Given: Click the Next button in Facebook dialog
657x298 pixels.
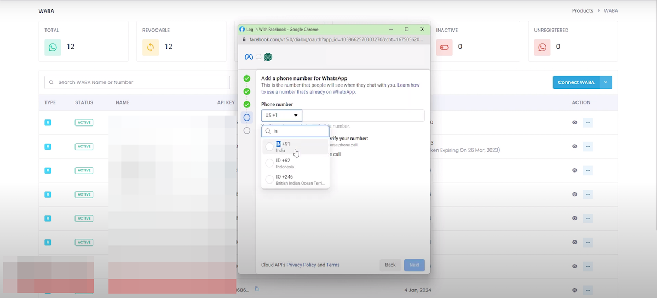Looking at the screenshot, I should pyautogui.click(x=414, y=265).
